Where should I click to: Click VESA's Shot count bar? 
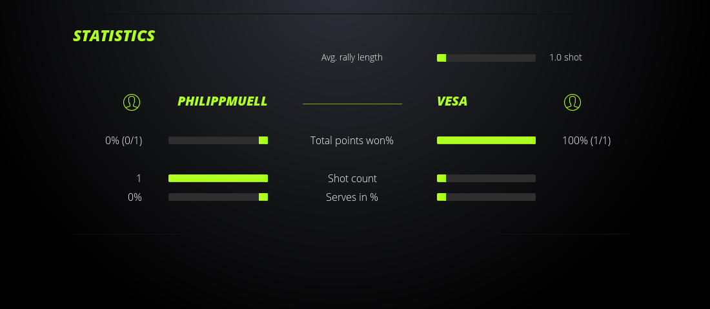486,178
